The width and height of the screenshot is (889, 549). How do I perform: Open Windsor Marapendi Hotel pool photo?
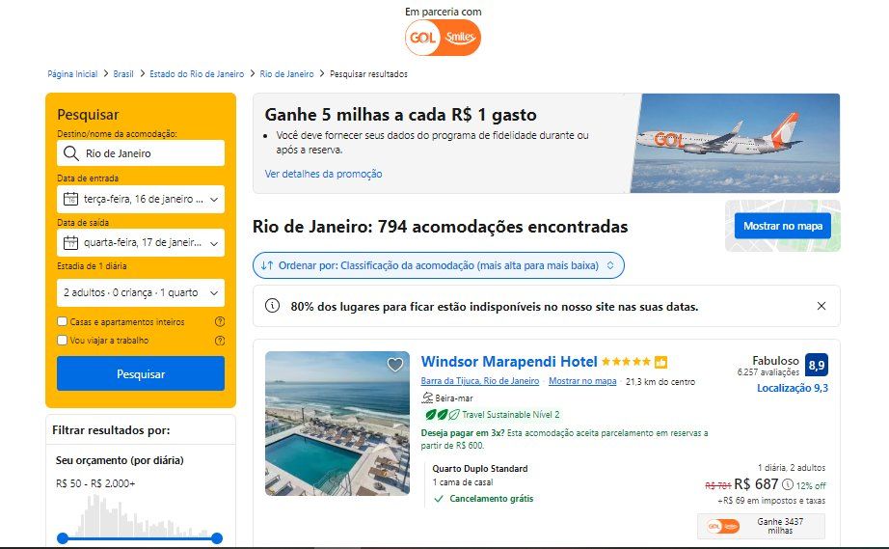pos(337,424)
